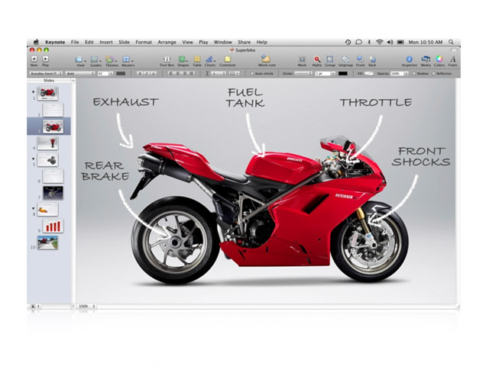Image resolution: width=489 pixels, height=366 pixels.
Task: Open the Bold font style dropdown
Action: point(80,73)
